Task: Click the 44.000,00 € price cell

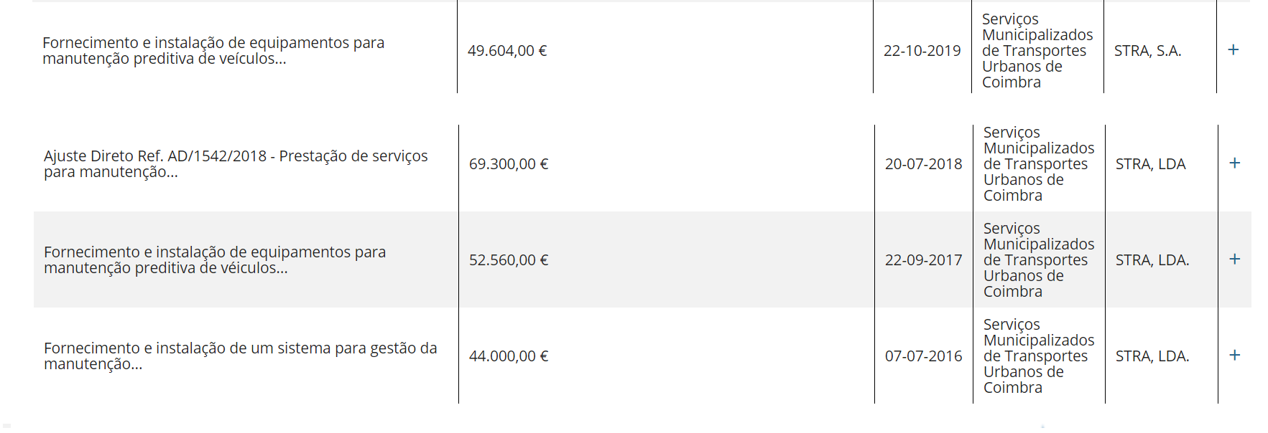Action: (509, 356)
